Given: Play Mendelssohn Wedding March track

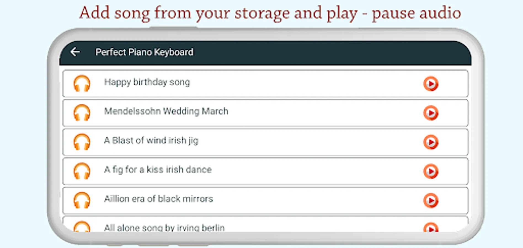Looking at the screenshot, I should pyautogui.click(x=431, y=113).
